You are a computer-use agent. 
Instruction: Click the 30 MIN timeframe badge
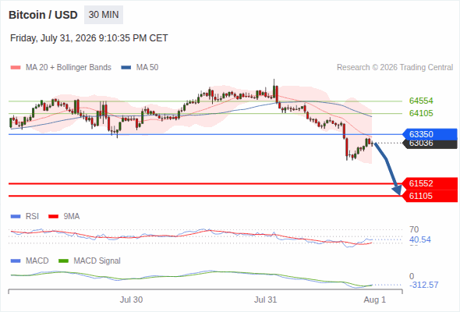[x=104, y=15]
